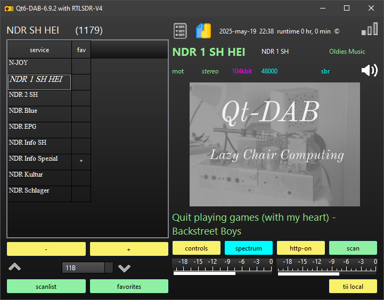Screen dimensions: 384x300
Task: Switch to the scanlist view
Action: pyautogui.click(x=46, y=286)
